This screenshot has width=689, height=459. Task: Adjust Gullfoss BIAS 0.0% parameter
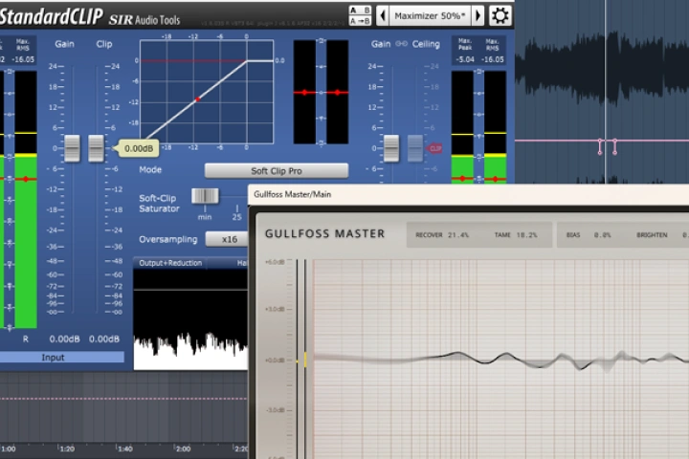click(589, 235)
